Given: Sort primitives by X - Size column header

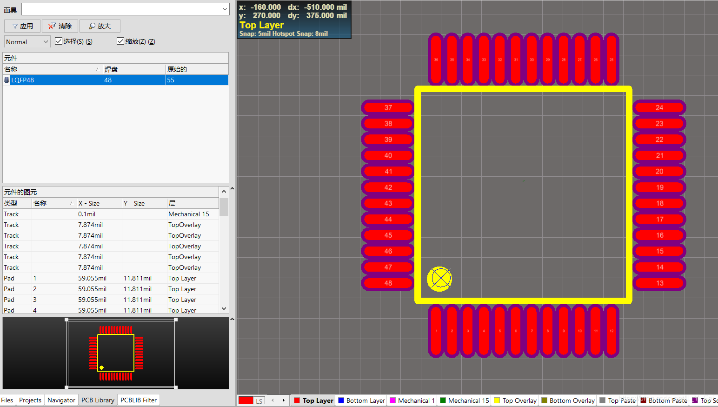Looking at the screenshot, I should pyautogui.click(x=99, y=203).
